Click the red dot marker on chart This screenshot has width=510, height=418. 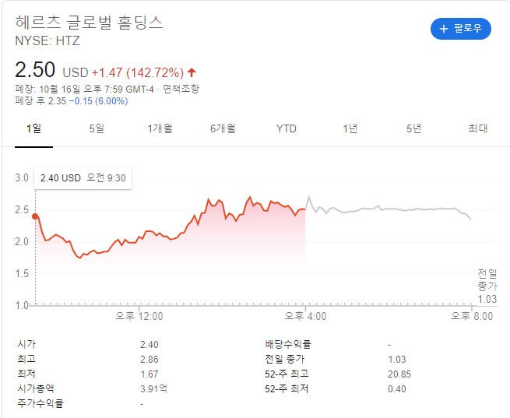pyautogui.click(x=35, y=216)
